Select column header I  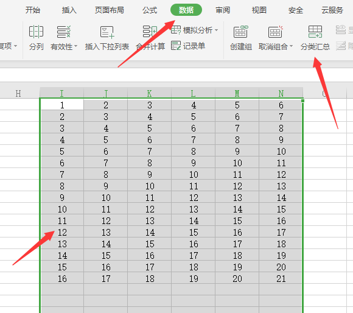point(61,93)
